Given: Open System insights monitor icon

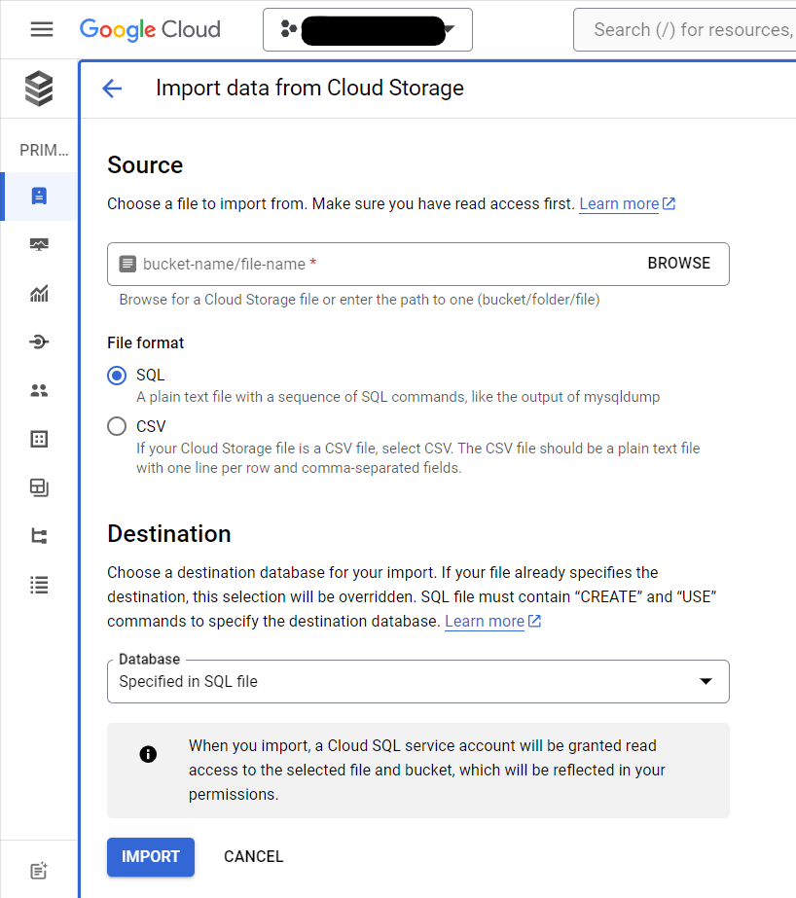Looking at the screenshot, I should pos(39,244).
